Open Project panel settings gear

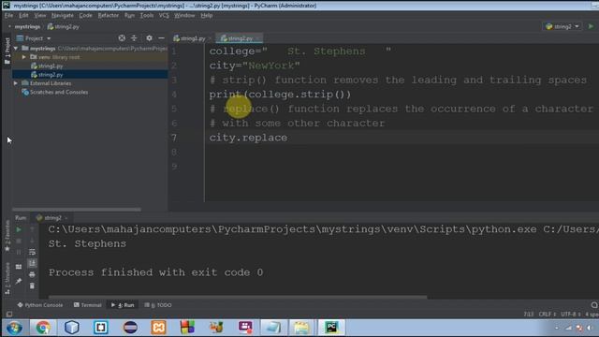[x=149, y=38]
